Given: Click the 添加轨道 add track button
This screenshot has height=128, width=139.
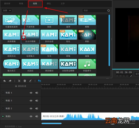Looking at the screenshot, I should (x=21, y=86).
